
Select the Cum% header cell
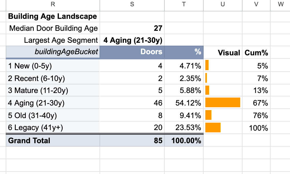[256, 53]
